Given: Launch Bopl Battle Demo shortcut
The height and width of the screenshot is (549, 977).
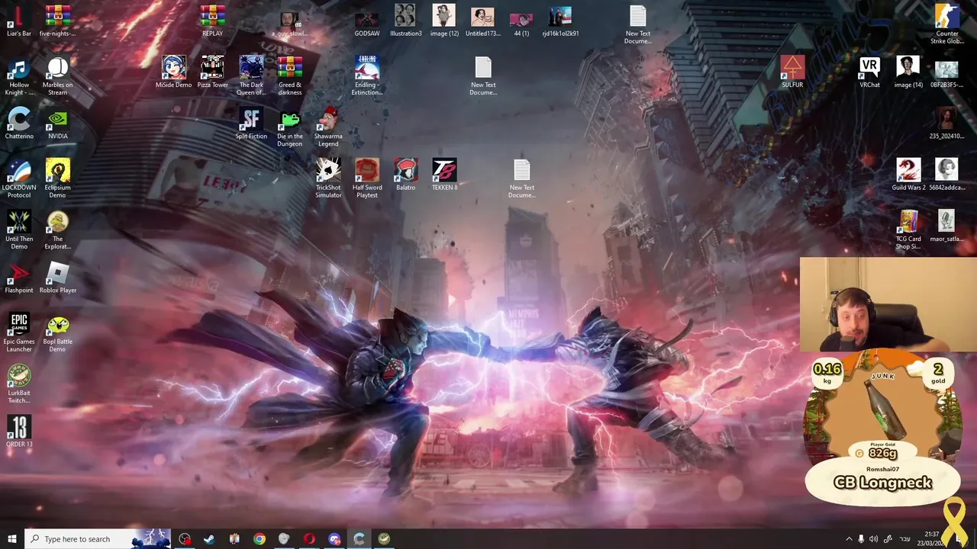Looking at the screenshot, I should 58,332.
